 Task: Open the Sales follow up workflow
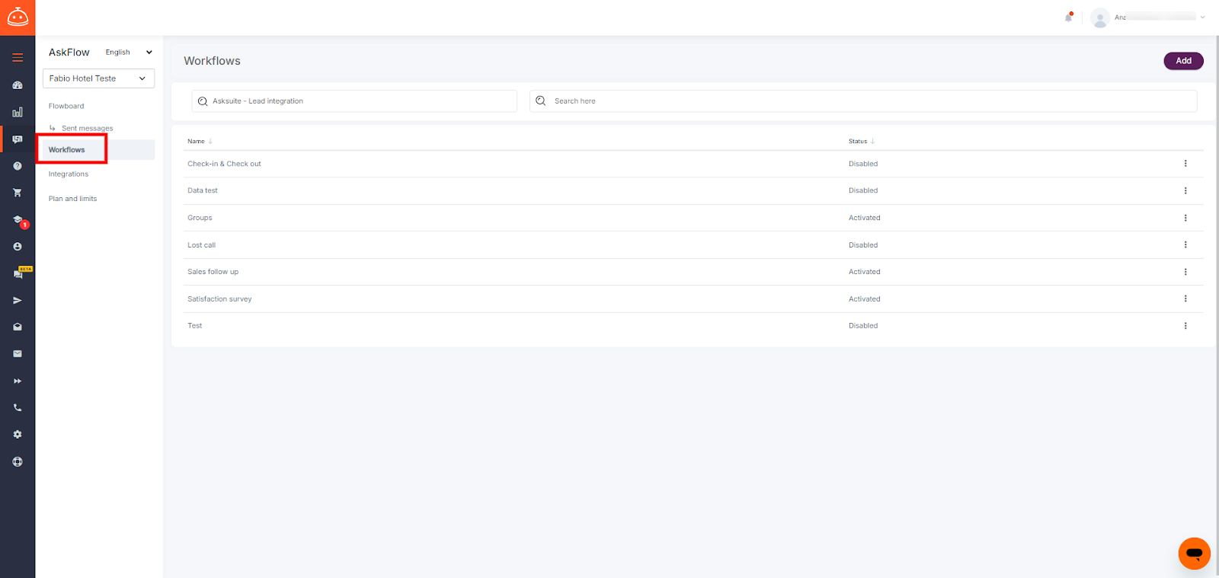point(213,272)
